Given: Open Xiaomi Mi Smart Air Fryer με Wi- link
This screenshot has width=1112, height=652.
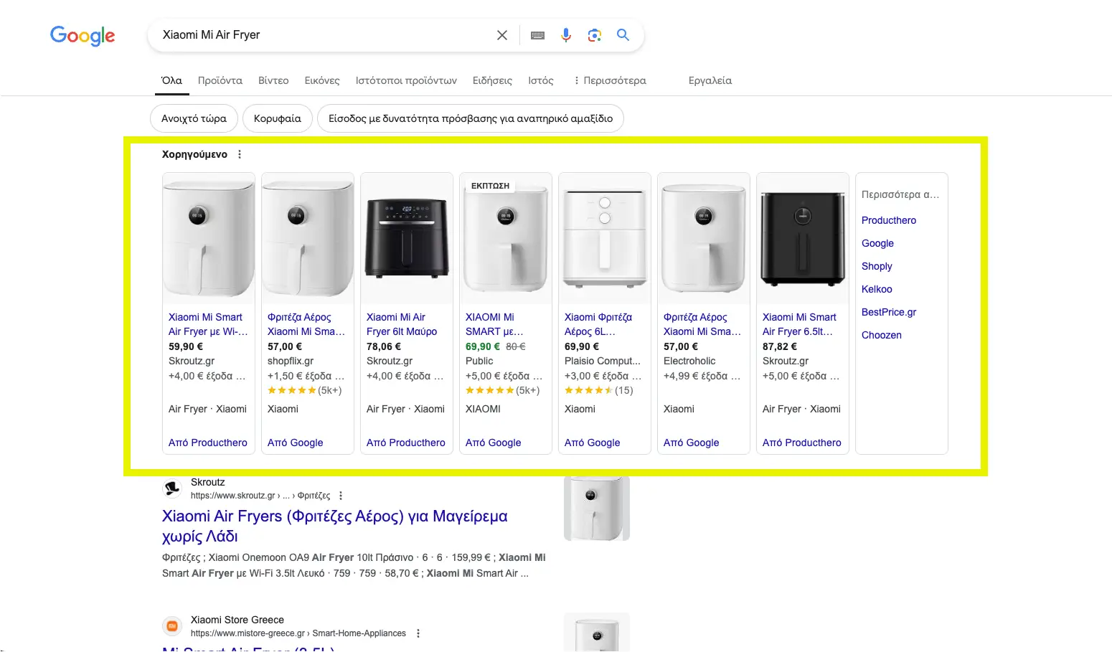Looking at the screenshot, I should pyautogui.click(x=208, y=324).
